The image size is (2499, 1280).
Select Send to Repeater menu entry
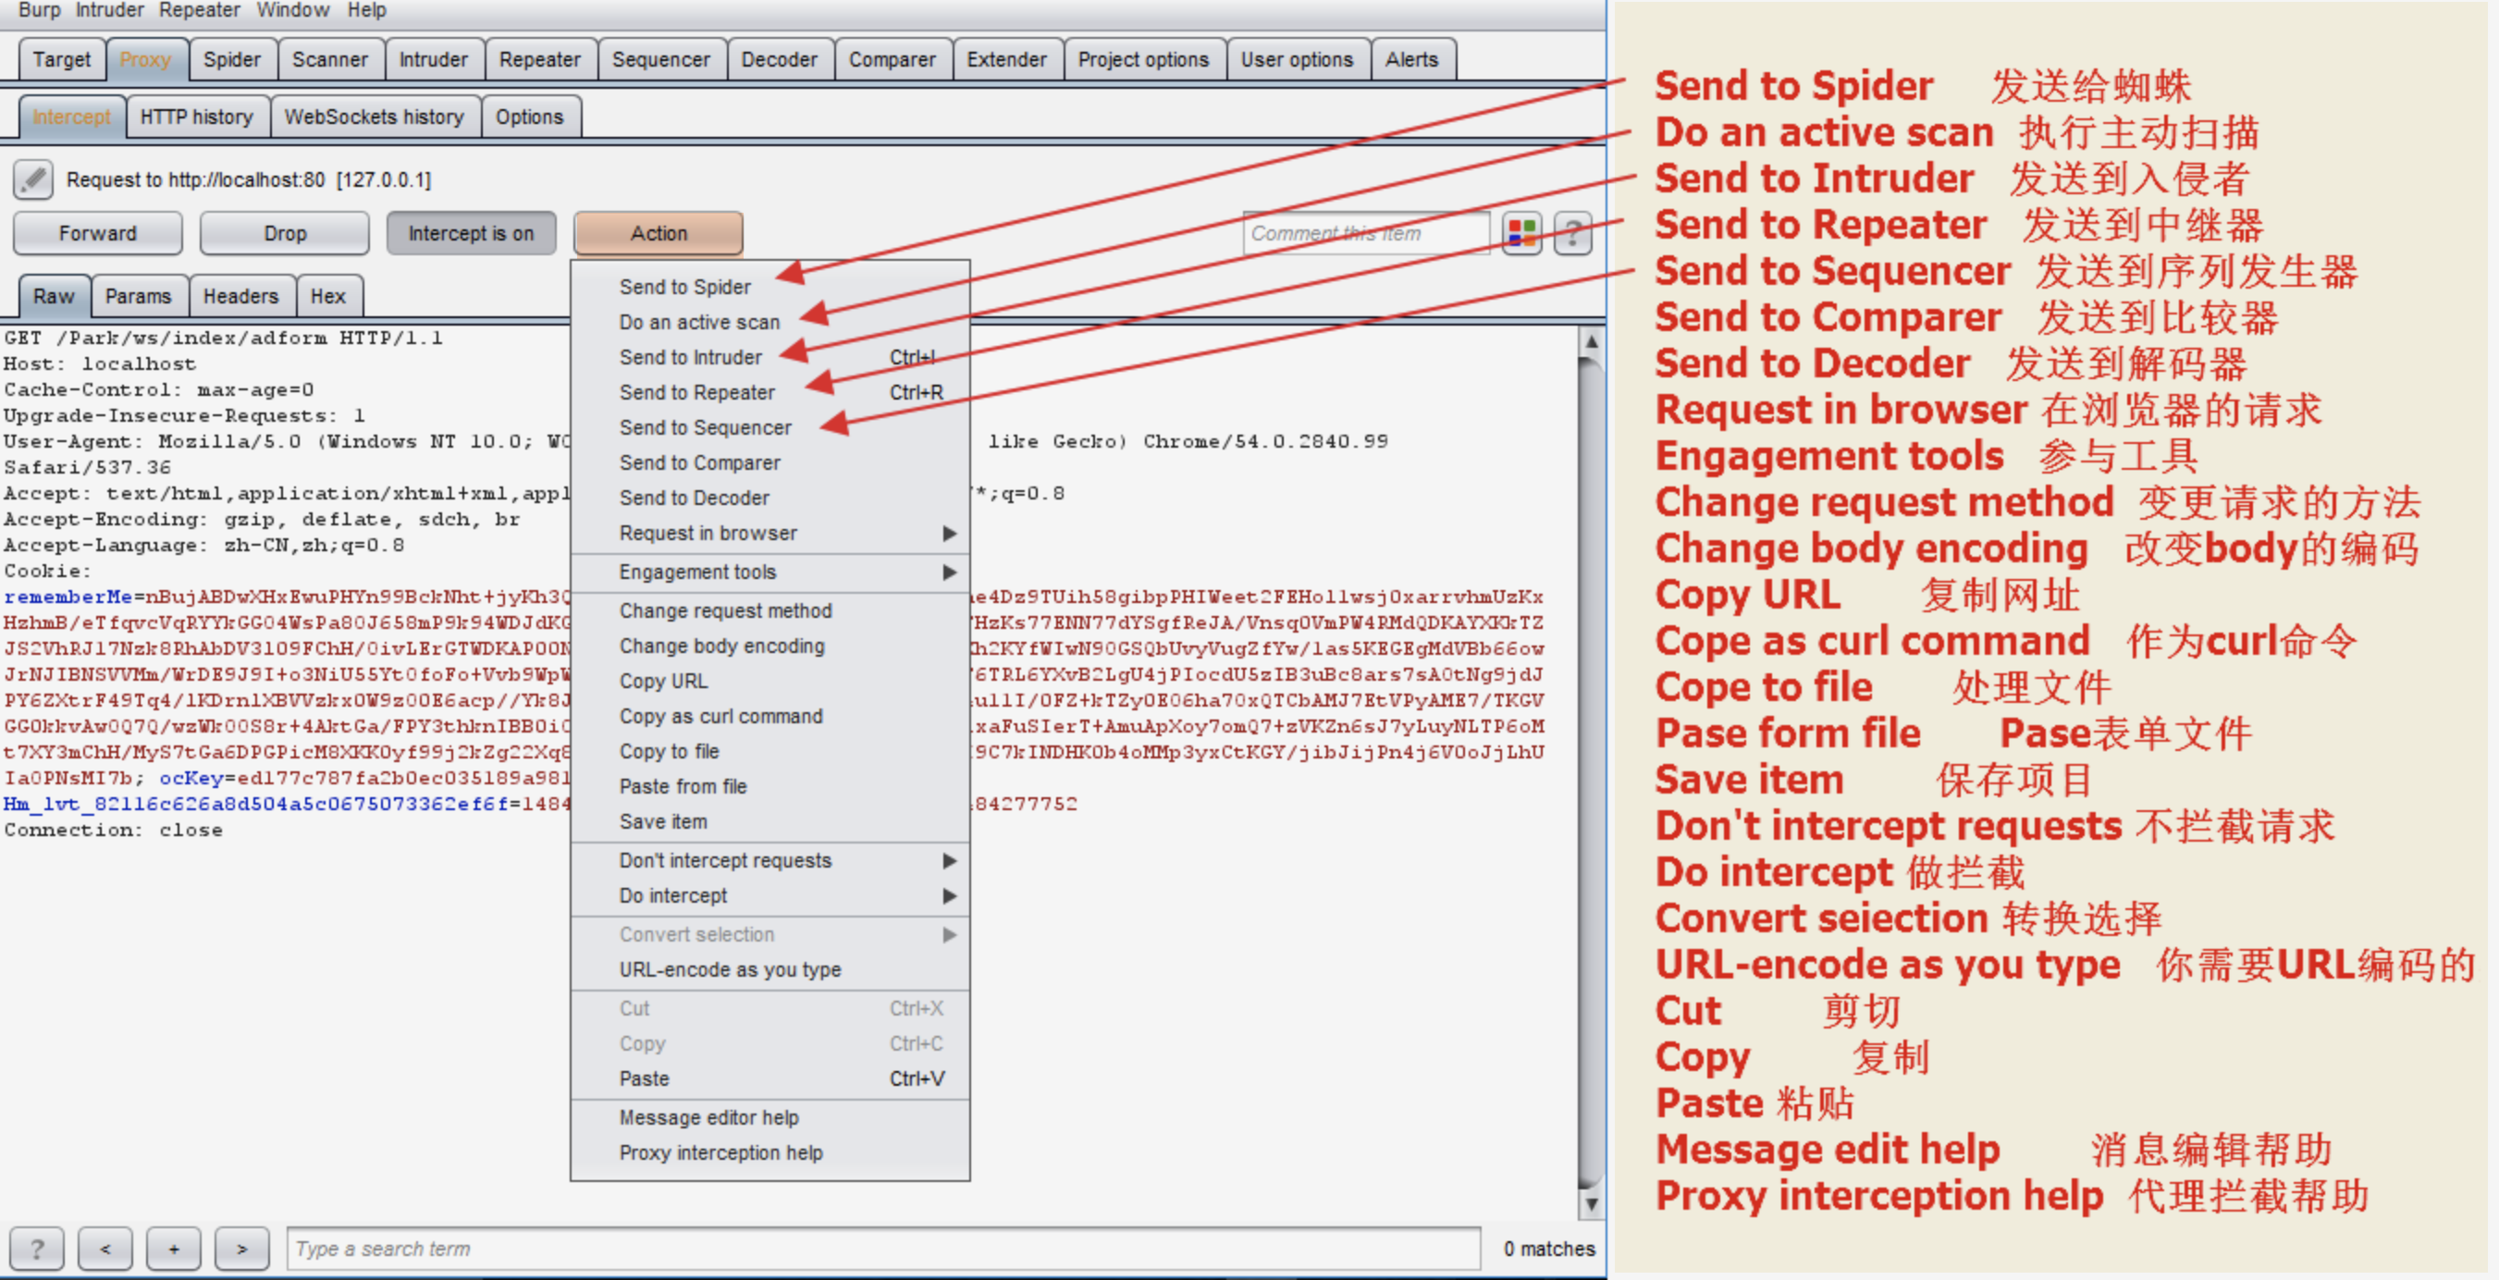tap(770, 393)
